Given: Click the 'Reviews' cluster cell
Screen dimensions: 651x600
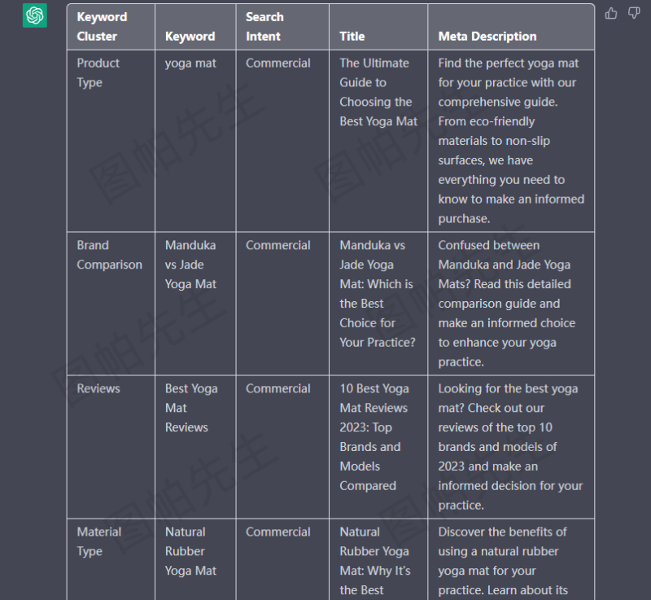Looking at the screenshot, I should (x=98, y=388).
